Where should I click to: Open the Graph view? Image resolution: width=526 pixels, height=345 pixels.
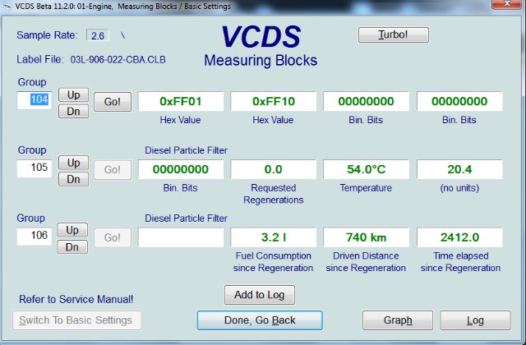(x=398, y=320)
